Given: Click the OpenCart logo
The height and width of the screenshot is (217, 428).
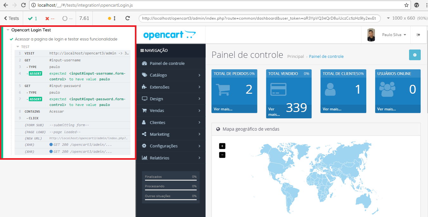Looking at the screenshot, I should pos(169,35).
